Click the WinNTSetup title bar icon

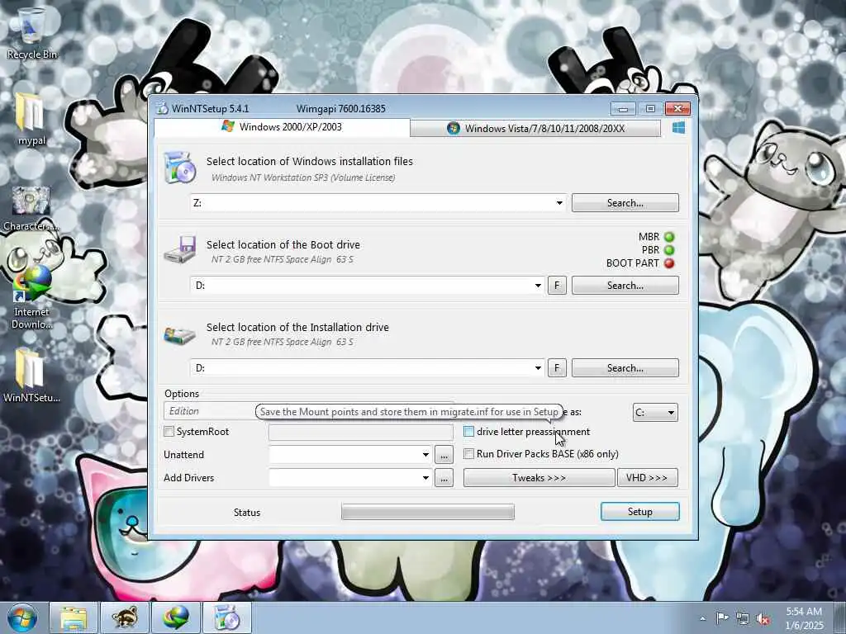coord(162,108)
